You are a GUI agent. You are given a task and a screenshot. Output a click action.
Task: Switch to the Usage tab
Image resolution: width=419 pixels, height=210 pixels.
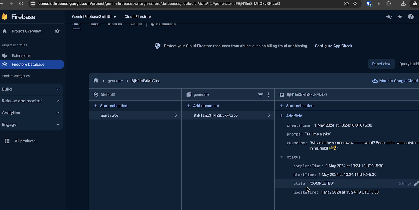click(x=136, y=24)
